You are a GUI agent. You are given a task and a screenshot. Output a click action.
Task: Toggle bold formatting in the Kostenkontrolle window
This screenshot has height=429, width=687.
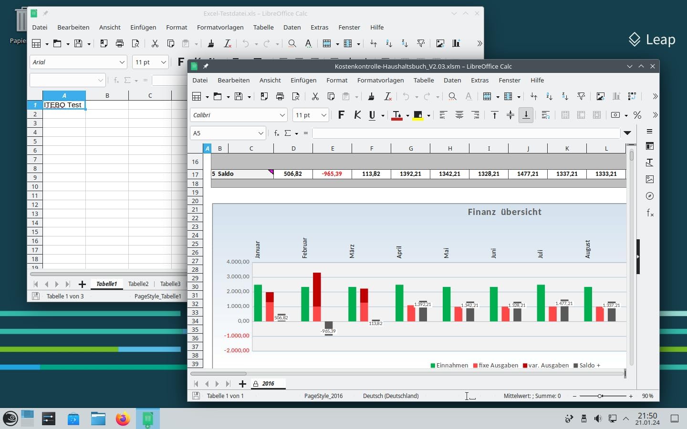tap(341, 115)
